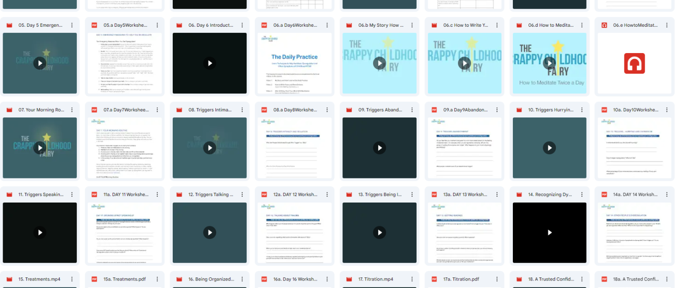675x288 pixels.
Task: Open more options for 14a. DAY 14 Worksheet
Action: [667, 195]
